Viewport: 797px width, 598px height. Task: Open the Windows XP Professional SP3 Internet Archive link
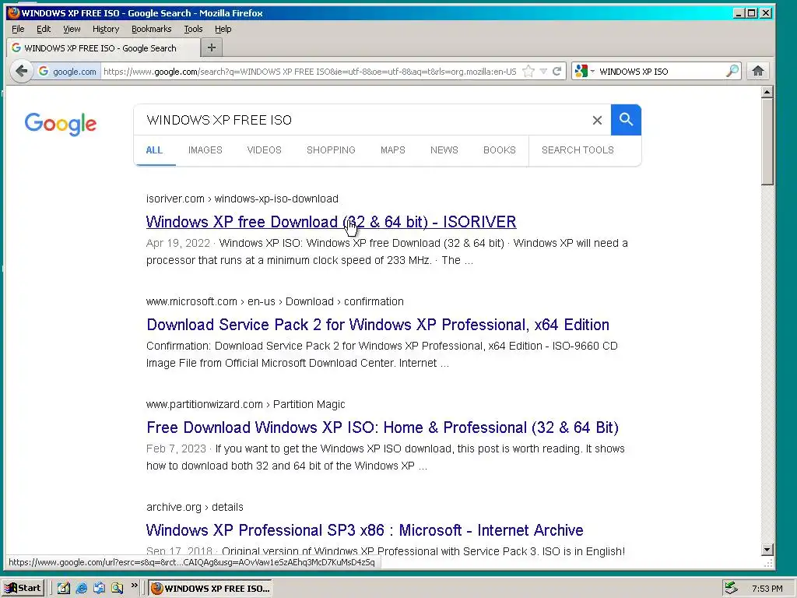pyautogui.click(x=364, y=530)
